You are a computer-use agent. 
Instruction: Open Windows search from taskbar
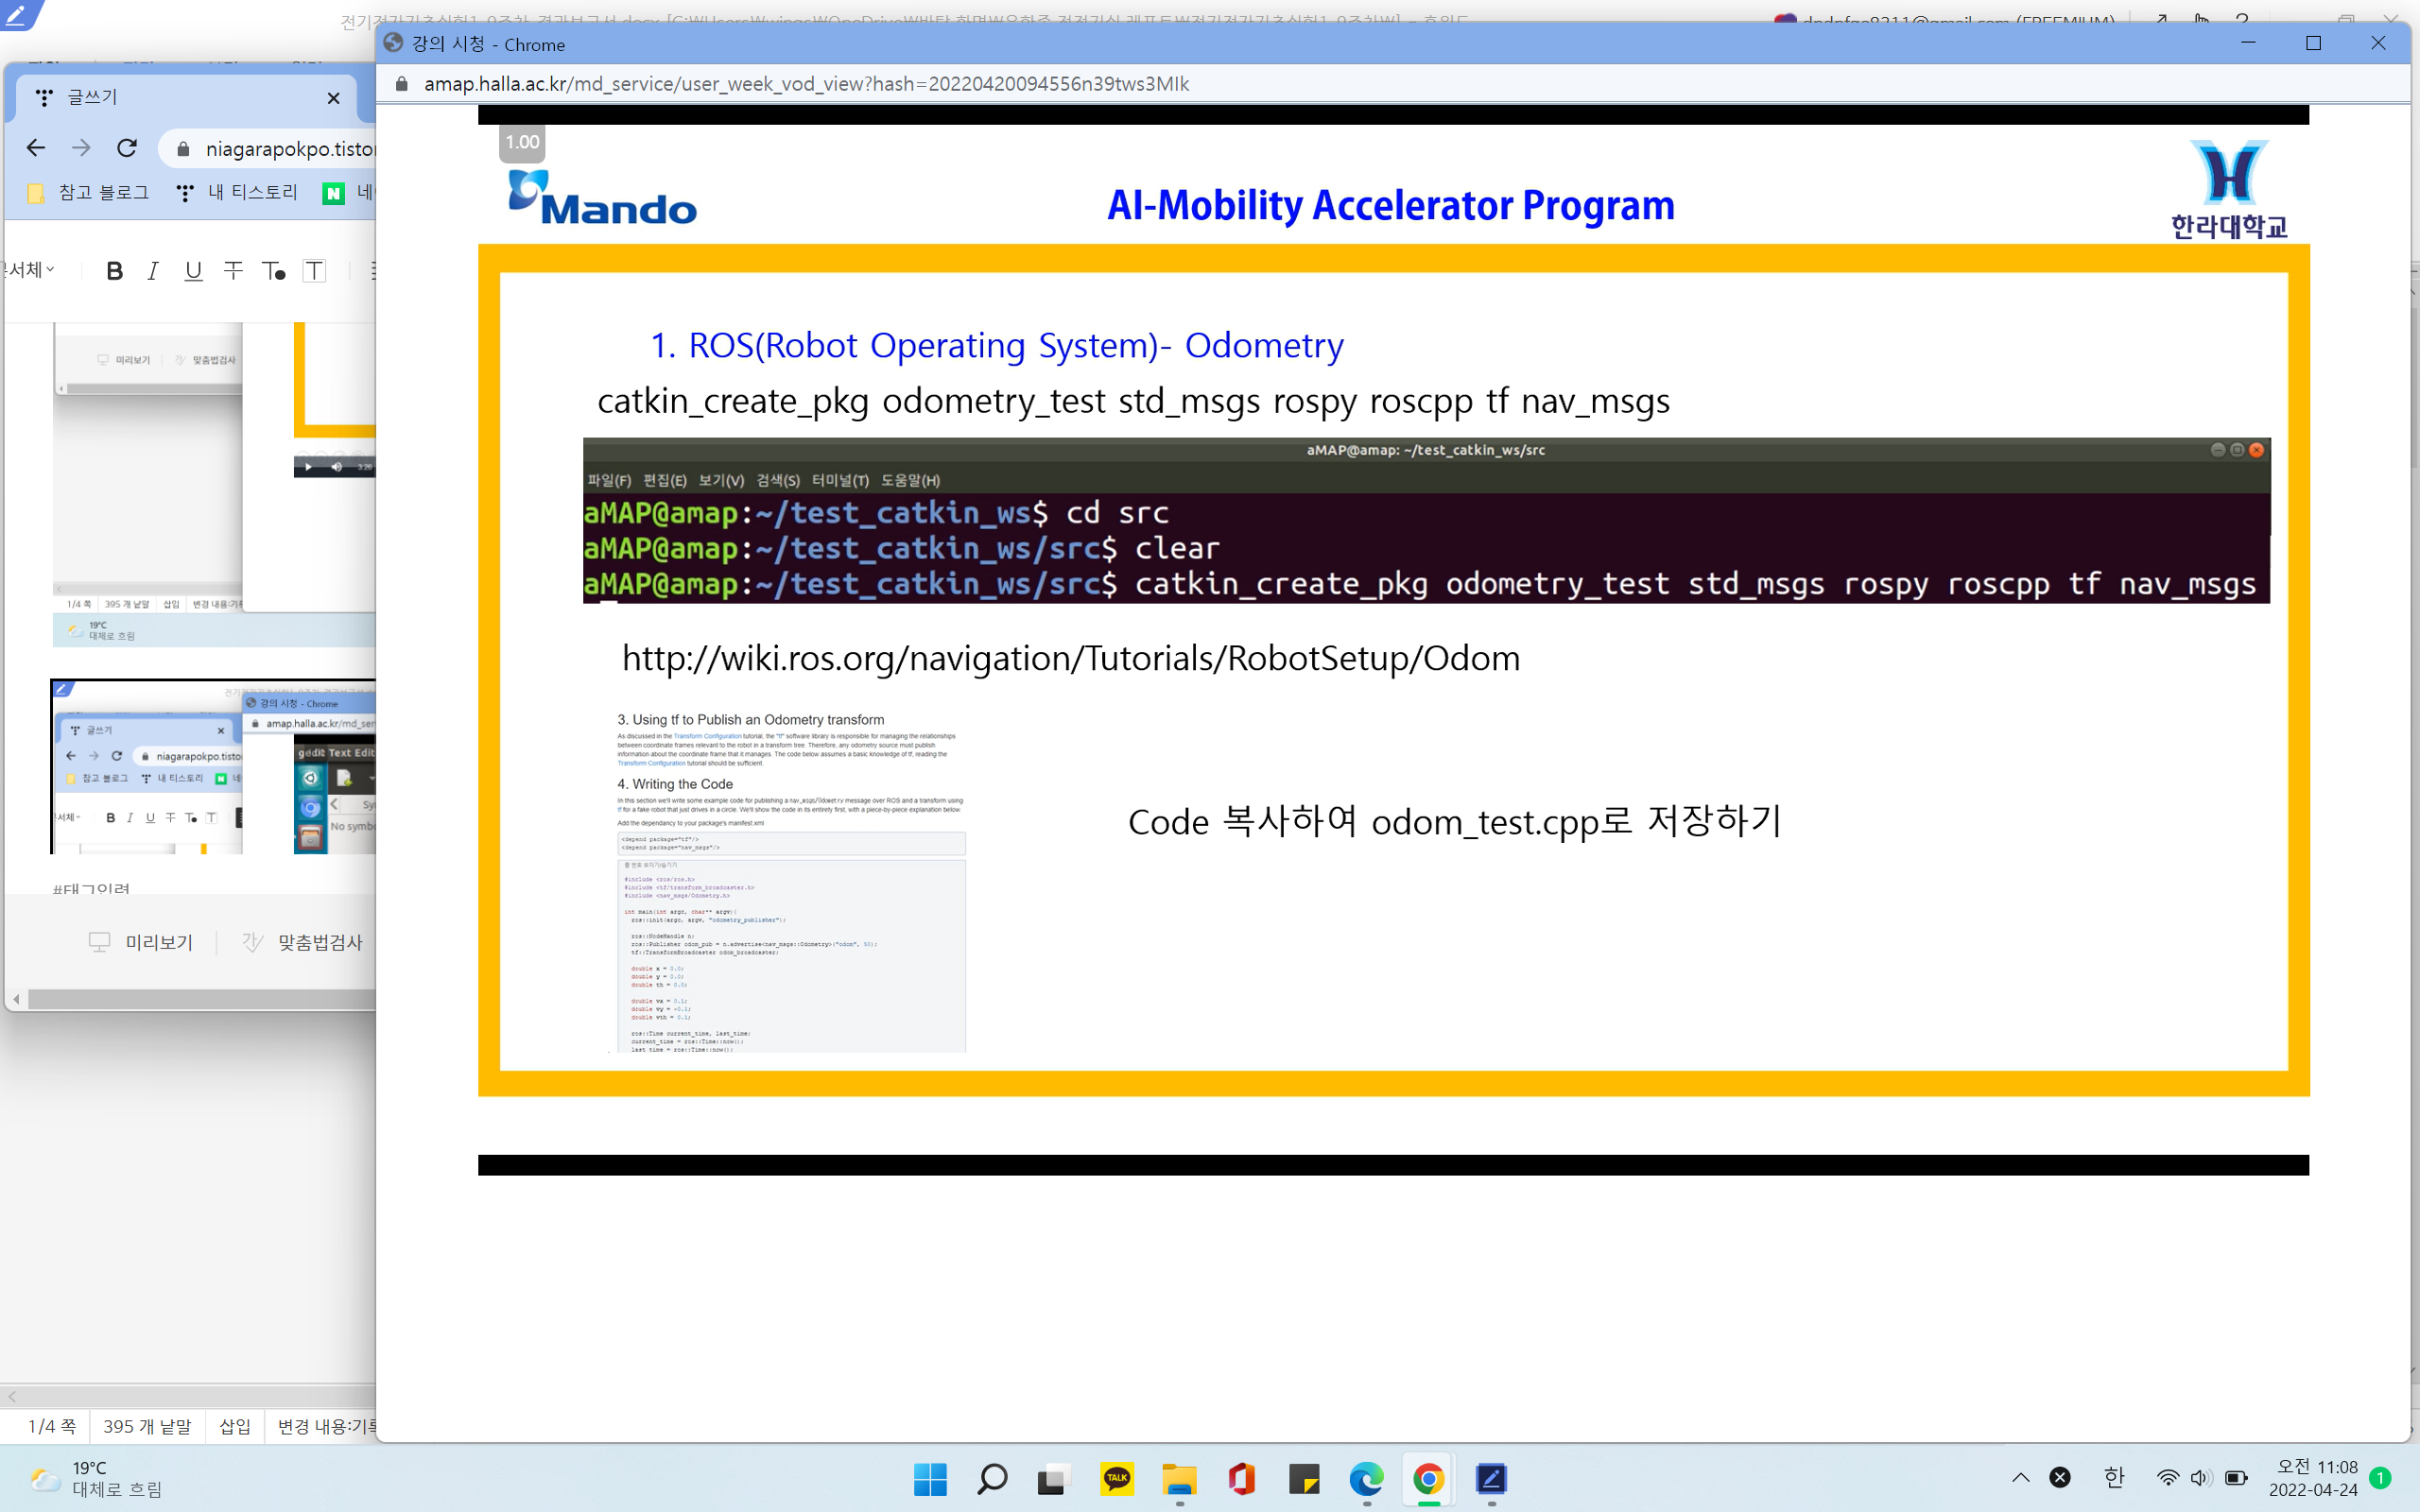coord(992,1478)
